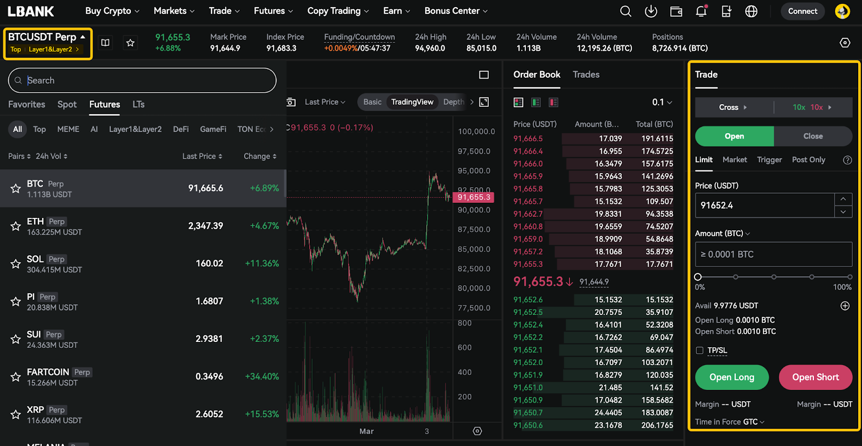Screen dimensions: 862x446
Task: Click the plus icon next to Avail balance
Action: coord(845,306)
